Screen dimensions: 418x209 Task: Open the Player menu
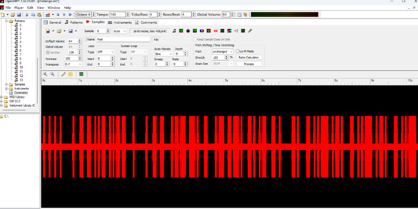coord(19,8)
